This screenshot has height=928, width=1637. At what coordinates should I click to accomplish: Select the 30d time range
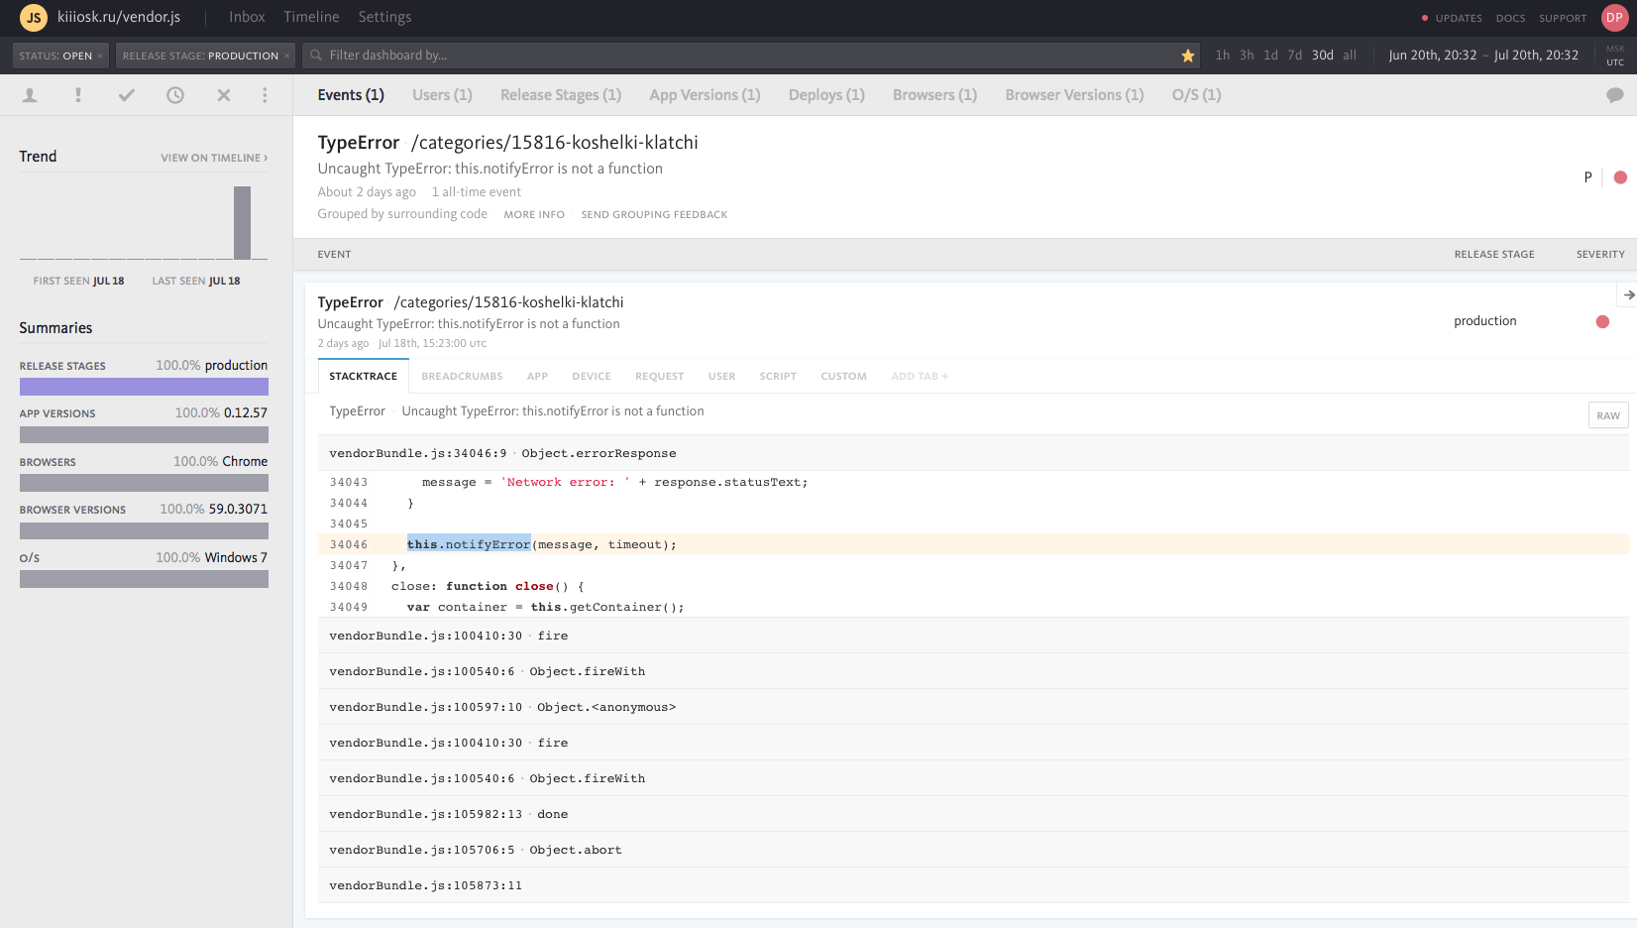[1322, 56]
